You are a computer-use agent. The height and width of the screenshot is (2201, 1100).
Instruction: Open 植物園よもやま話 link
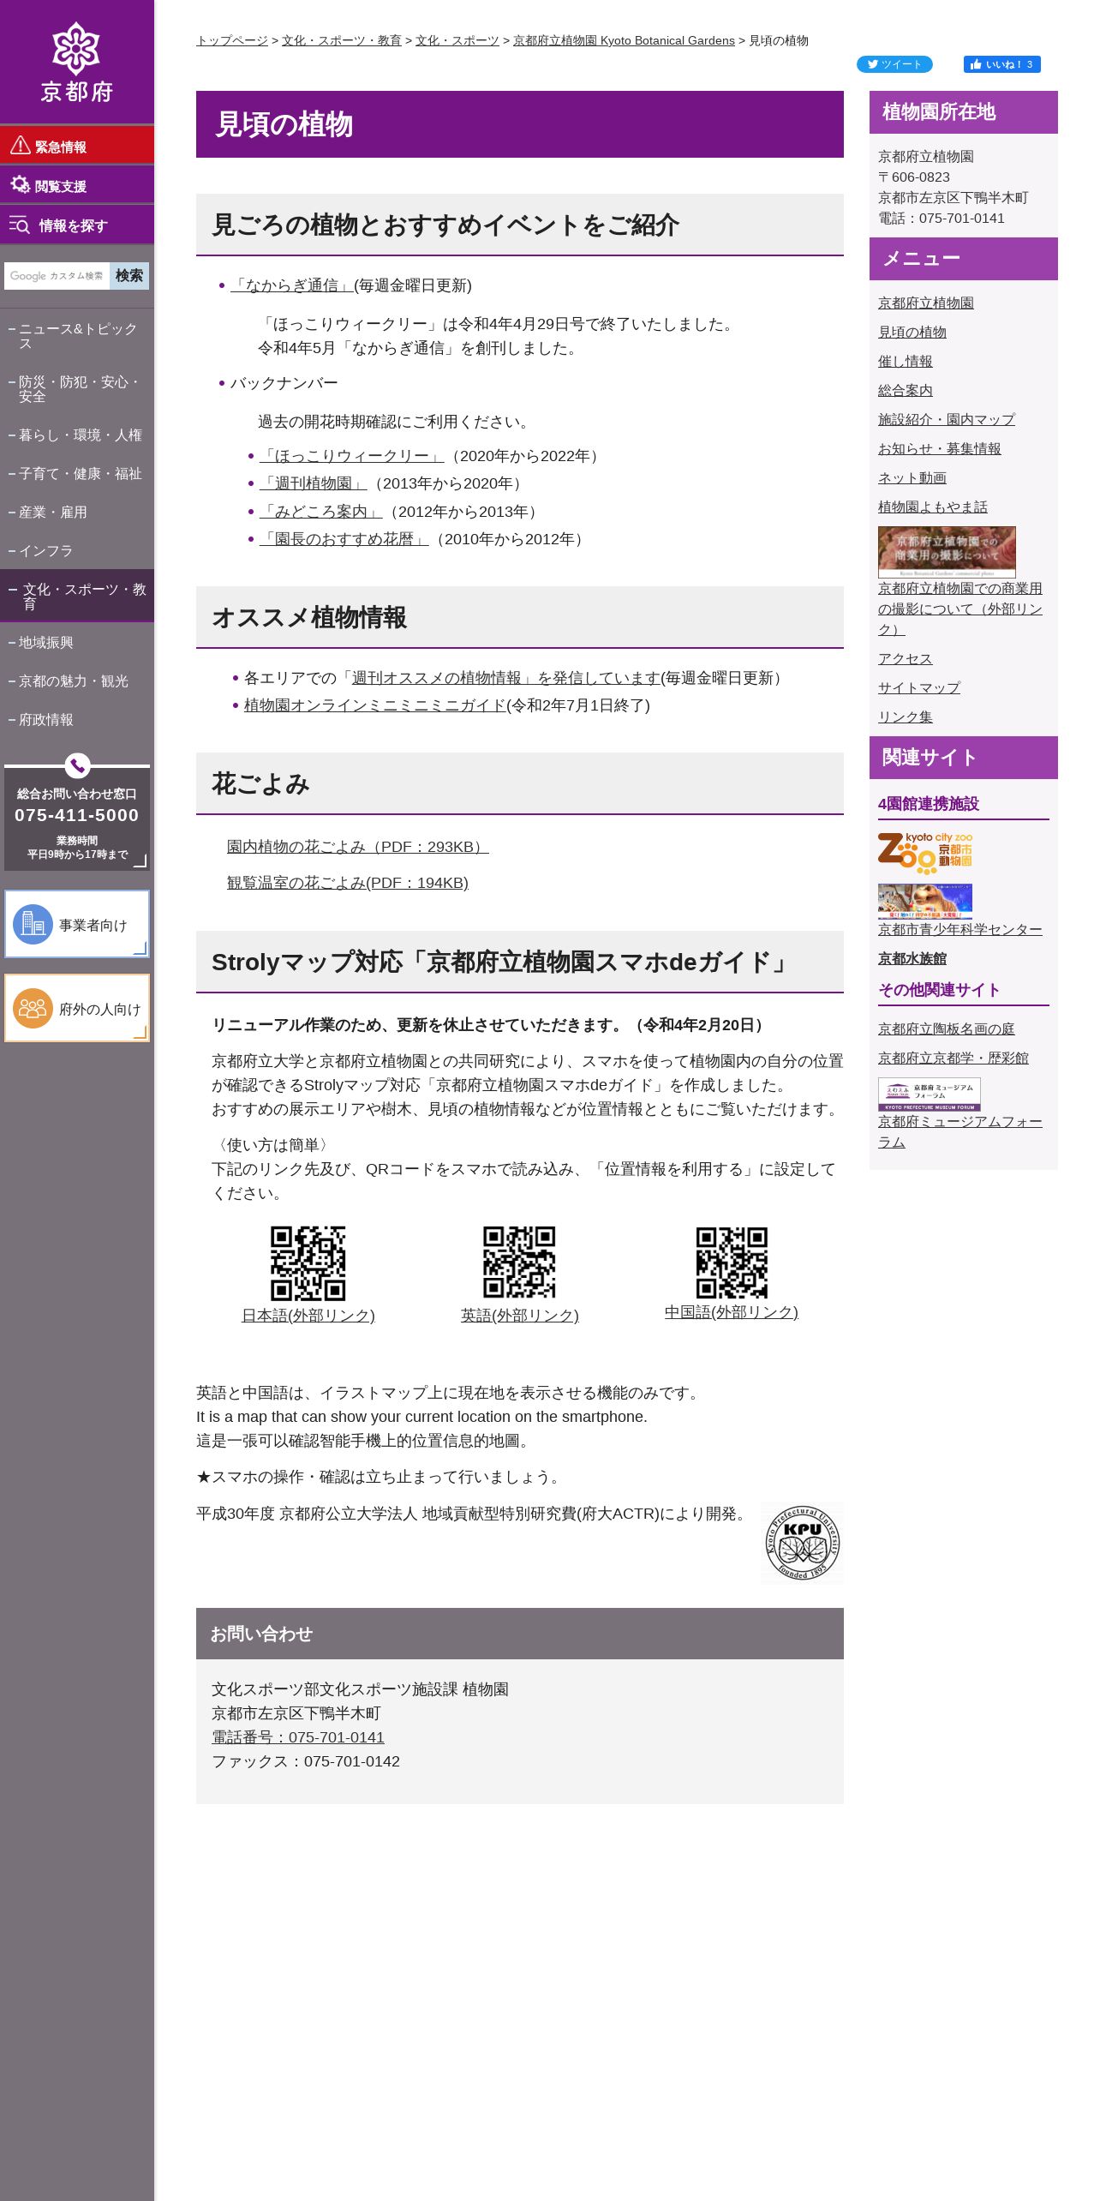933,507
